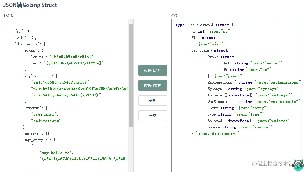Screen dimensions: 304x172
Task: Click the "antonym": [] line in JSON
Action: click(37, 134)
